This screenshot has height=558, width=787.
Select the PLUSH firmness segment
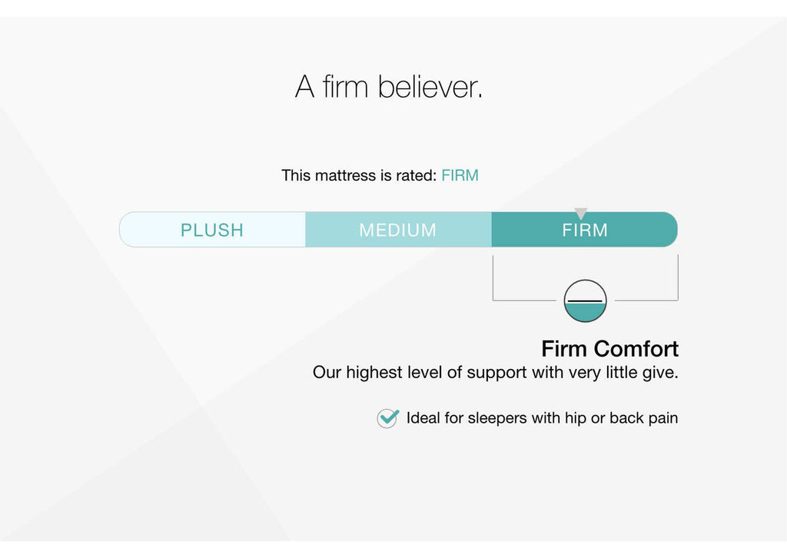(x=212, y=229)
